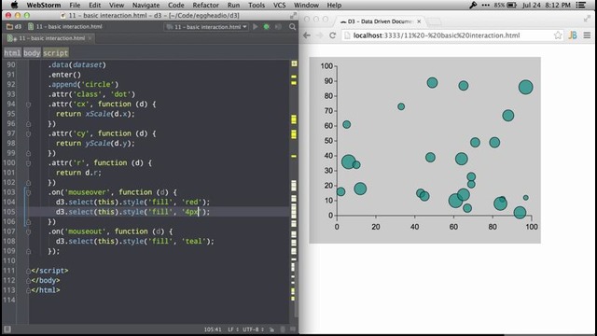Open a new Chrome tab
The image size is (597, 336).
click(434, 21)
